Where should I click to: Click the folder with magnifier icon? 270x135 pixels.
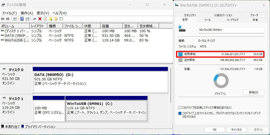[56, 19]
